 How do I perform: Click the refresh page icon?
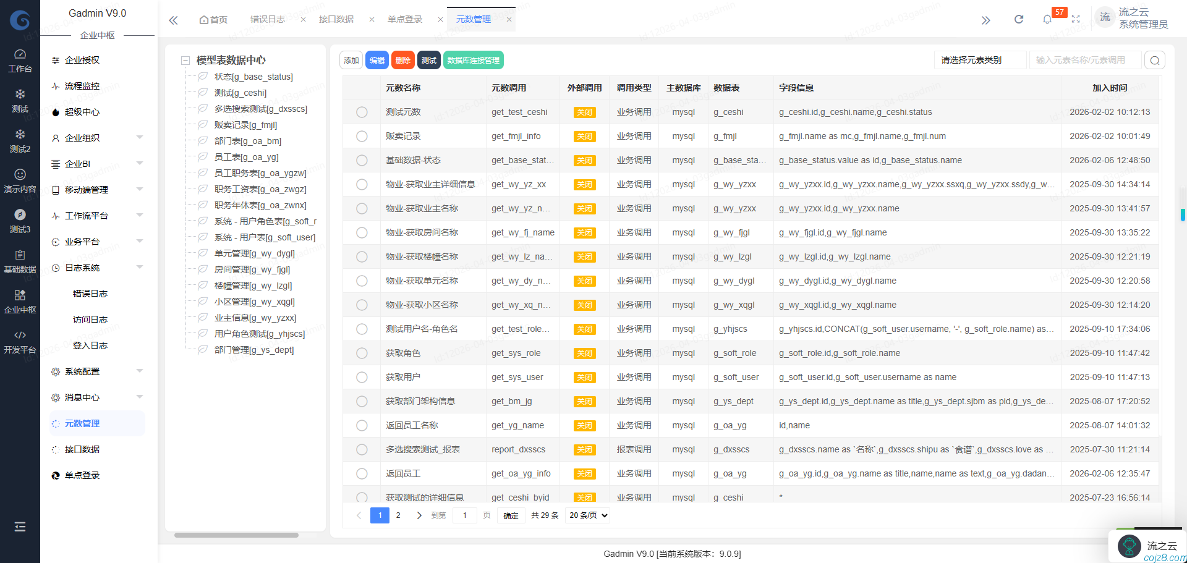(x=1018, y=19)
